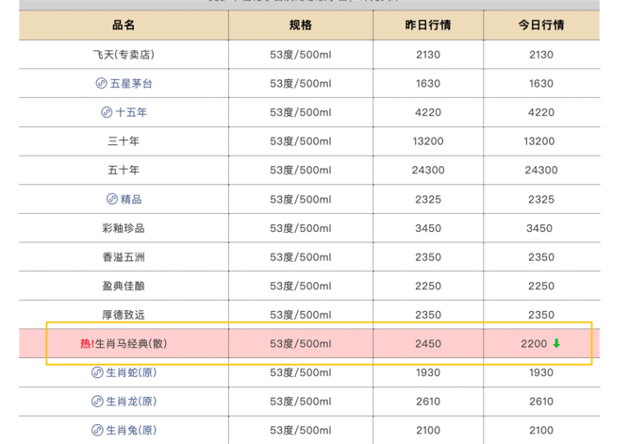
Task: Click yesterday's price 2450 in highlighted row
Action: (427, 344)
